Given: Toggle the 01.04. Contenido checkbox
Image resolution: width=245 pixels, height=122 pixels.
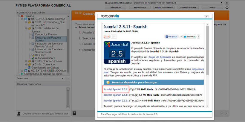Looking at the screenshot, I should 33,65.
